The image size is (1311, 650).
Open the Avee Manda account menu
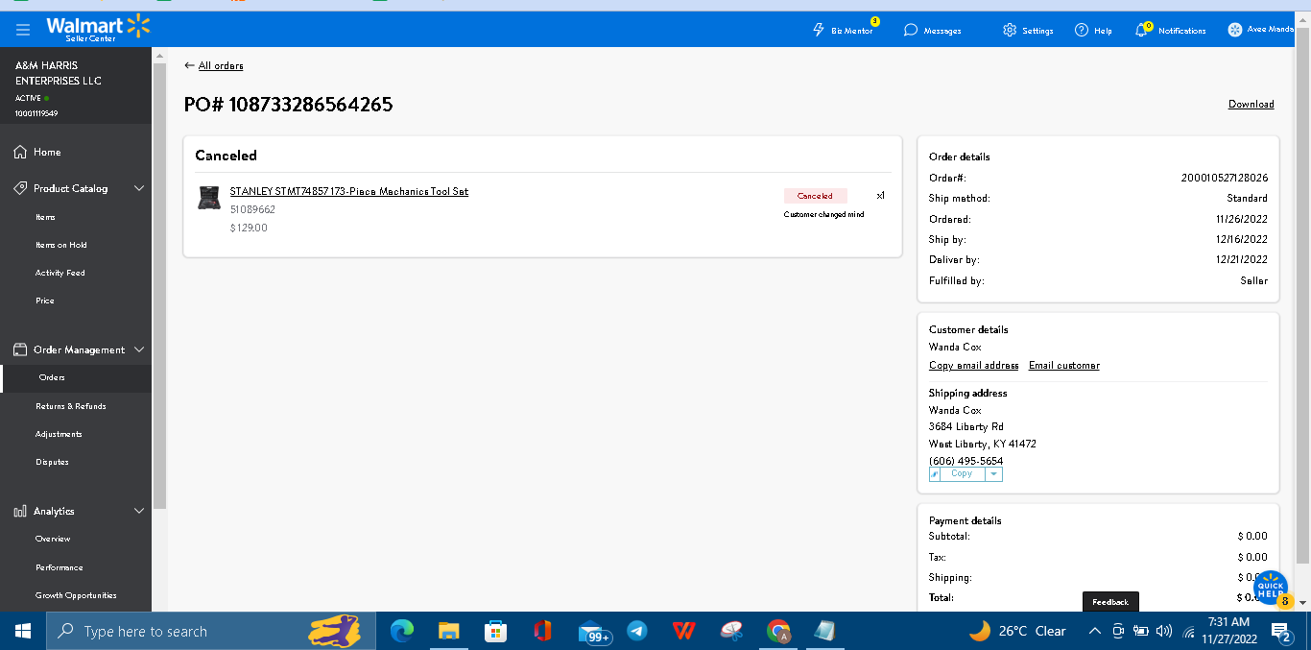point(1260,30)
